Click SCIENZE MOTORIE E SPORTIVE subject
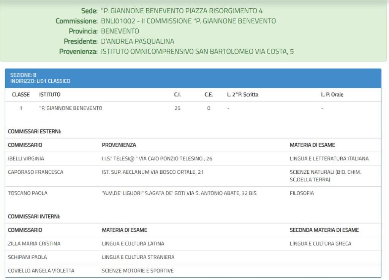 point(138,271)
